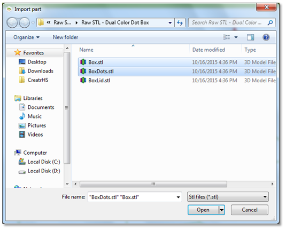
Task: Click the BoxDots.stl 3D model icon
Action: (x=83, y=71)
